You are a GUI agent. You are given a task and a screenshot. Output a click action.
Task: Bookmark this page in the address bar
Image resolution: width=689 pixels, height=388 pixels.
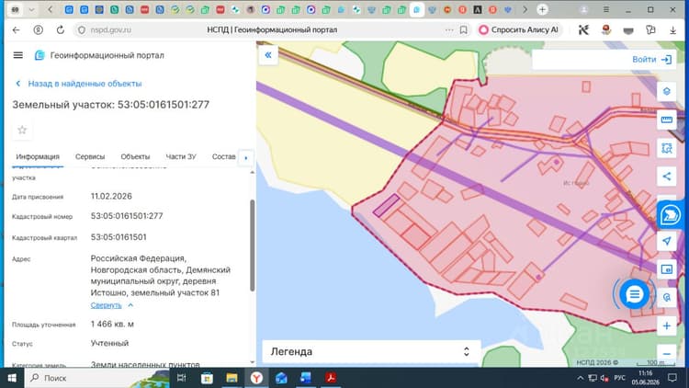464,30
